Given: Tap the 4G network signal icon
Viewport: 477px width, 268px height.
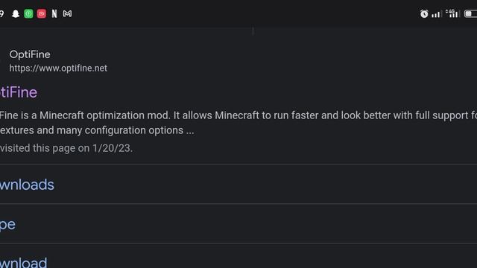Looking at the screenshot, I should (452, 13).
